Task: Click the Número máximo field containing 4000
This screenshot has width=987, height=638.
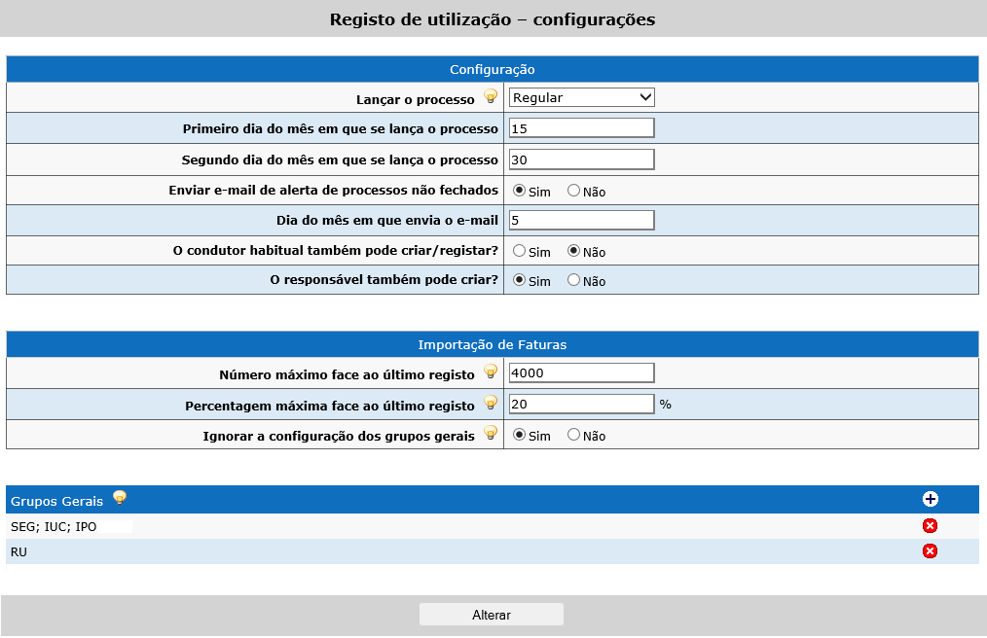Action: coord(582,372)
